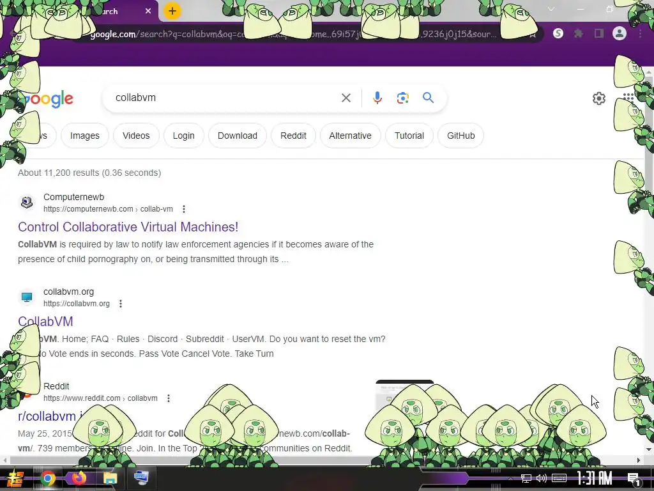
Task: Open the taskbar clock showing 1:31 AM
Action: pyautogui.click(x=595, y=478)
